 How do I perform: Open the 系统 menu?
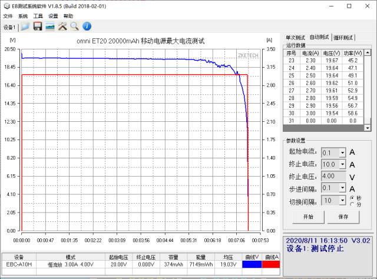[23, 16]
